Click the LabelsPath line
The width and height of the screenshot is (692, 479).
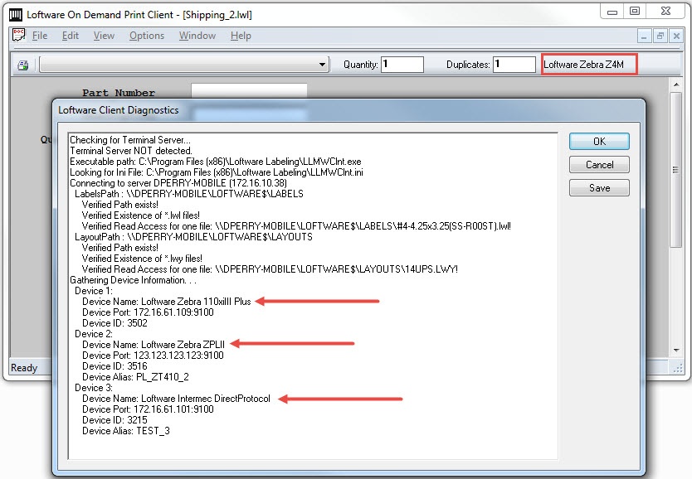(x=189, y=194)
